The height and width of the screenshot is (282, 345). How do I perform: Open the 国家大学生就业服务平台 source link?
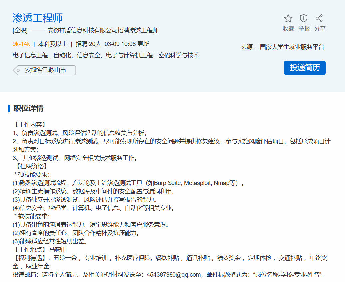(292, 47)
